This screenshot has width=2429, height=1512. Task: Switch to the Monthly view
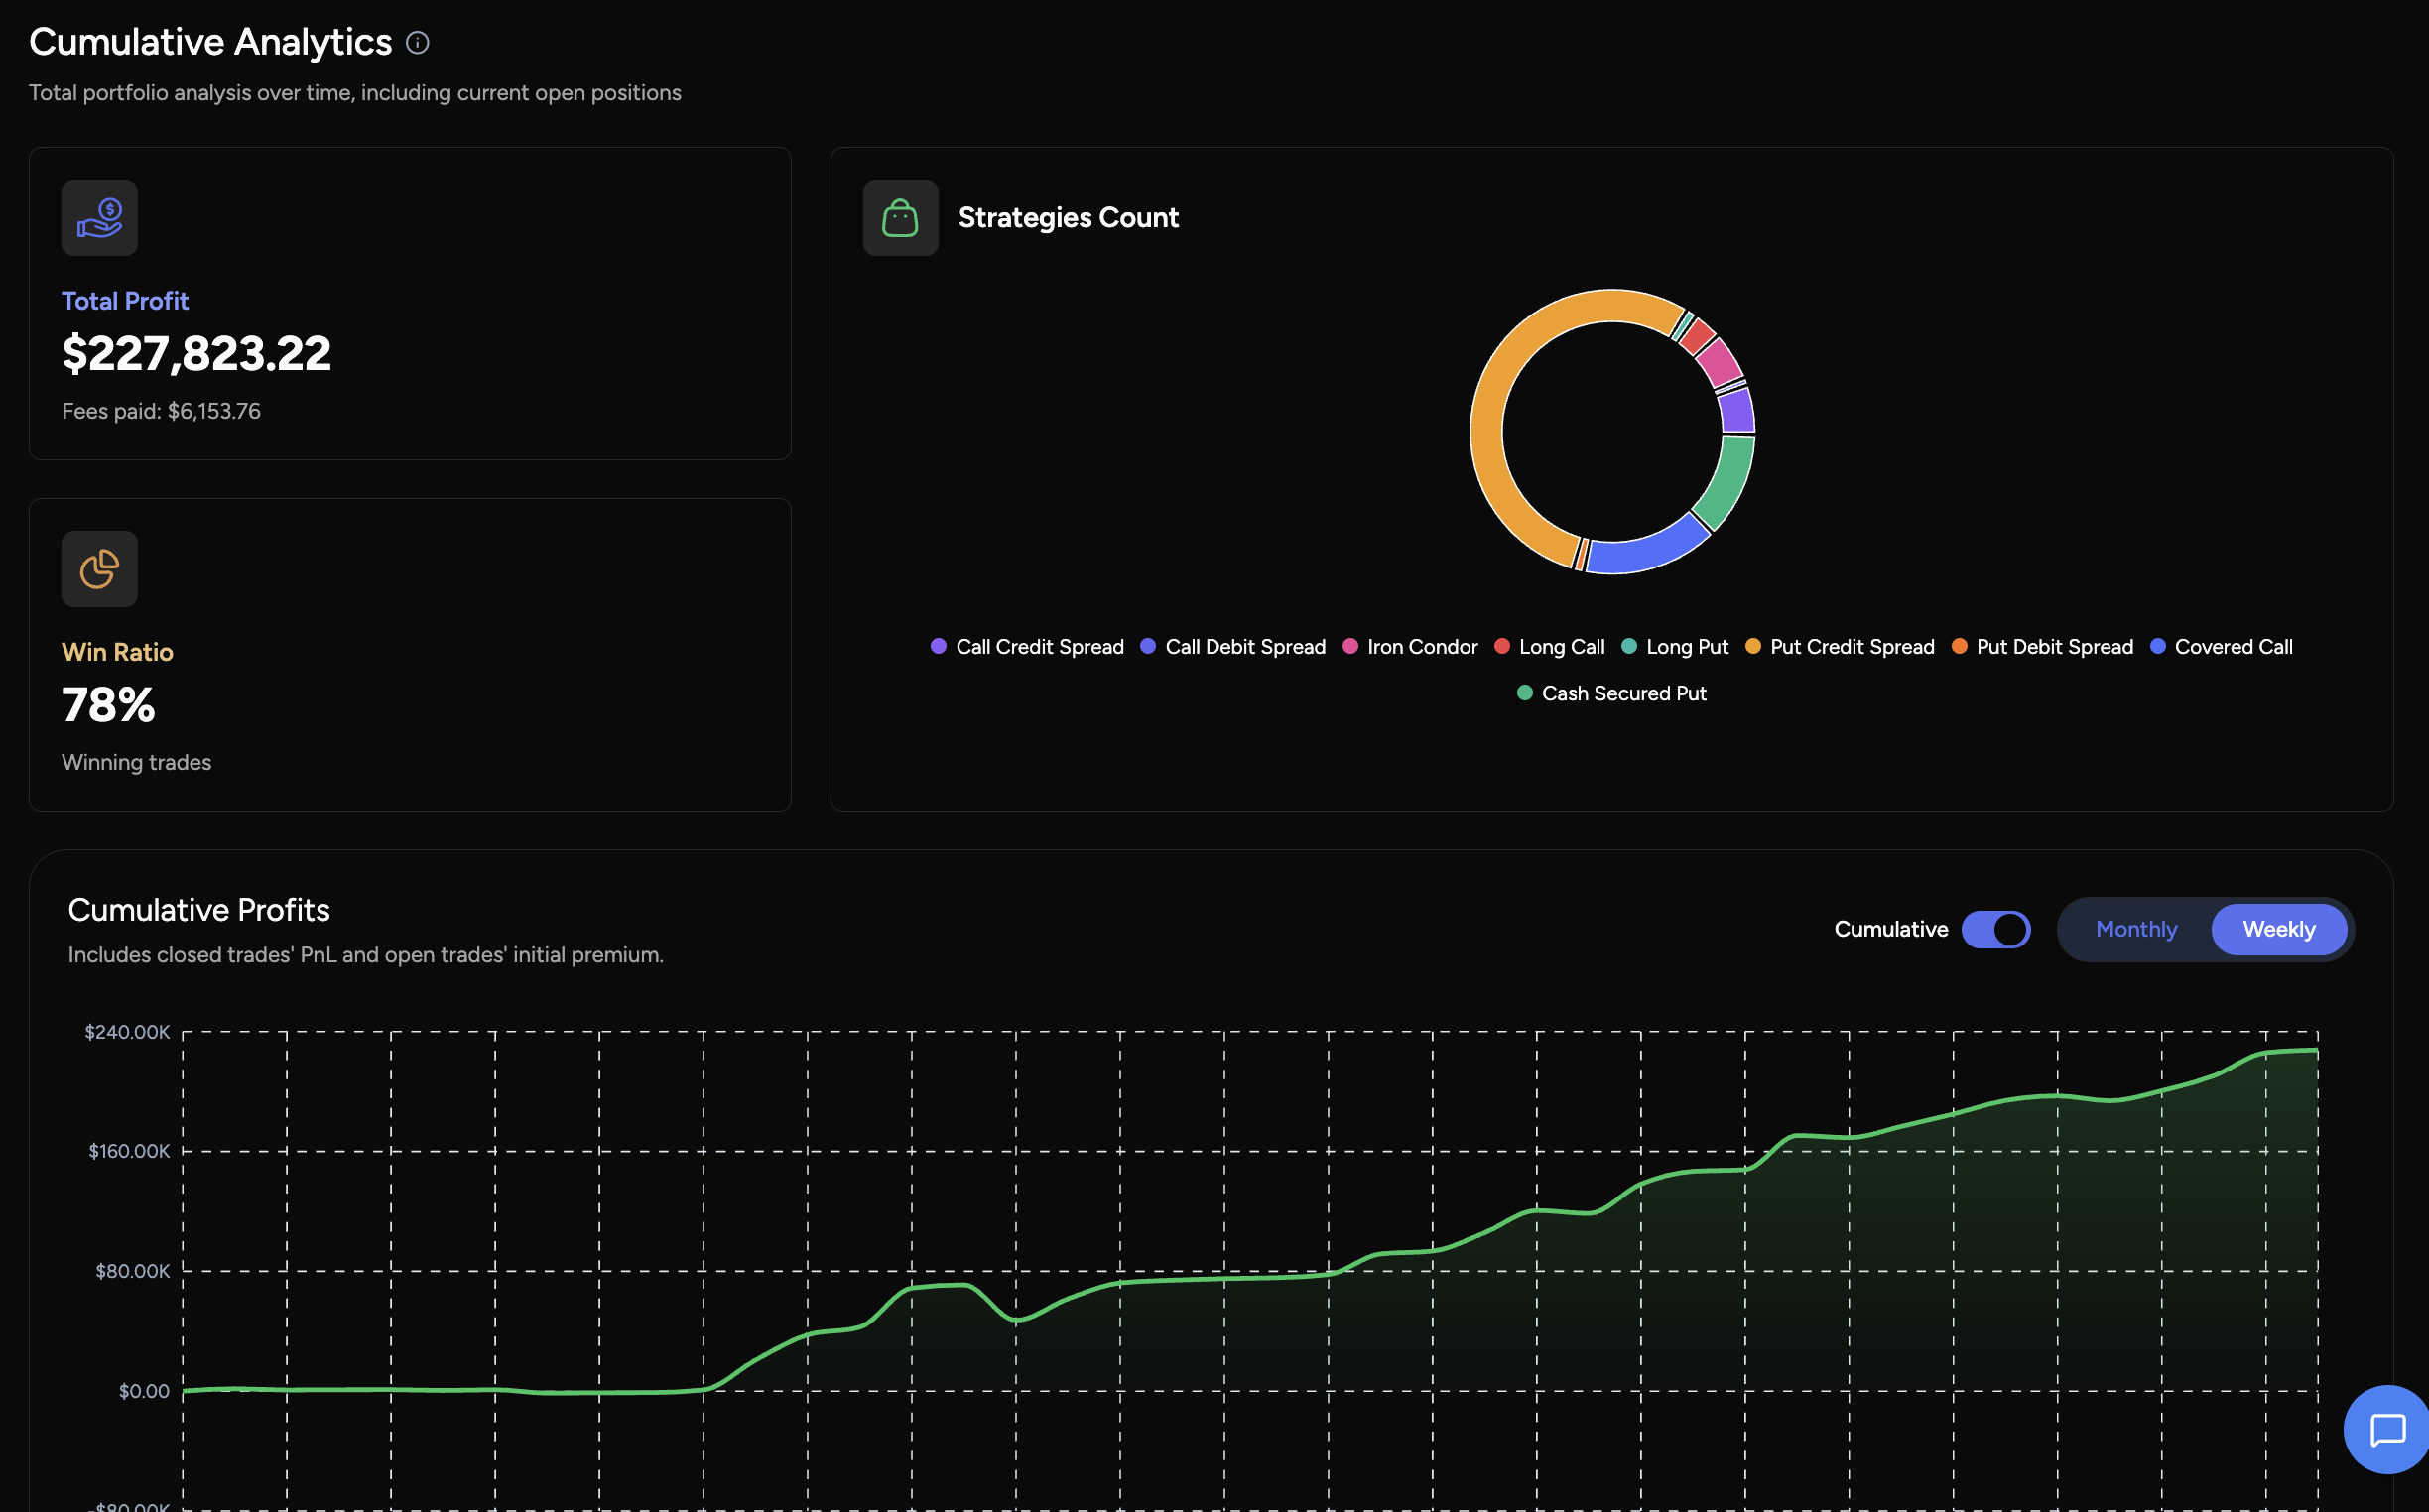[2136, 929]
